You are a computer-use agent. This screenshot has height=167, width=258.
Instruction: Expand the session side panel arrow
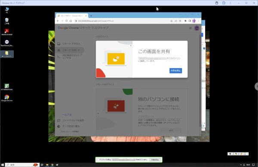pos(257,86)
